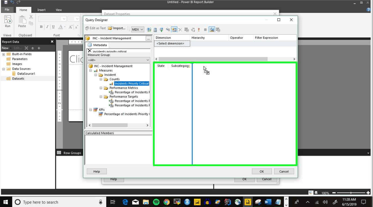Switch to the Metadata tab
The height and width of the screenshot is (207, 373).
pos(97,45)
